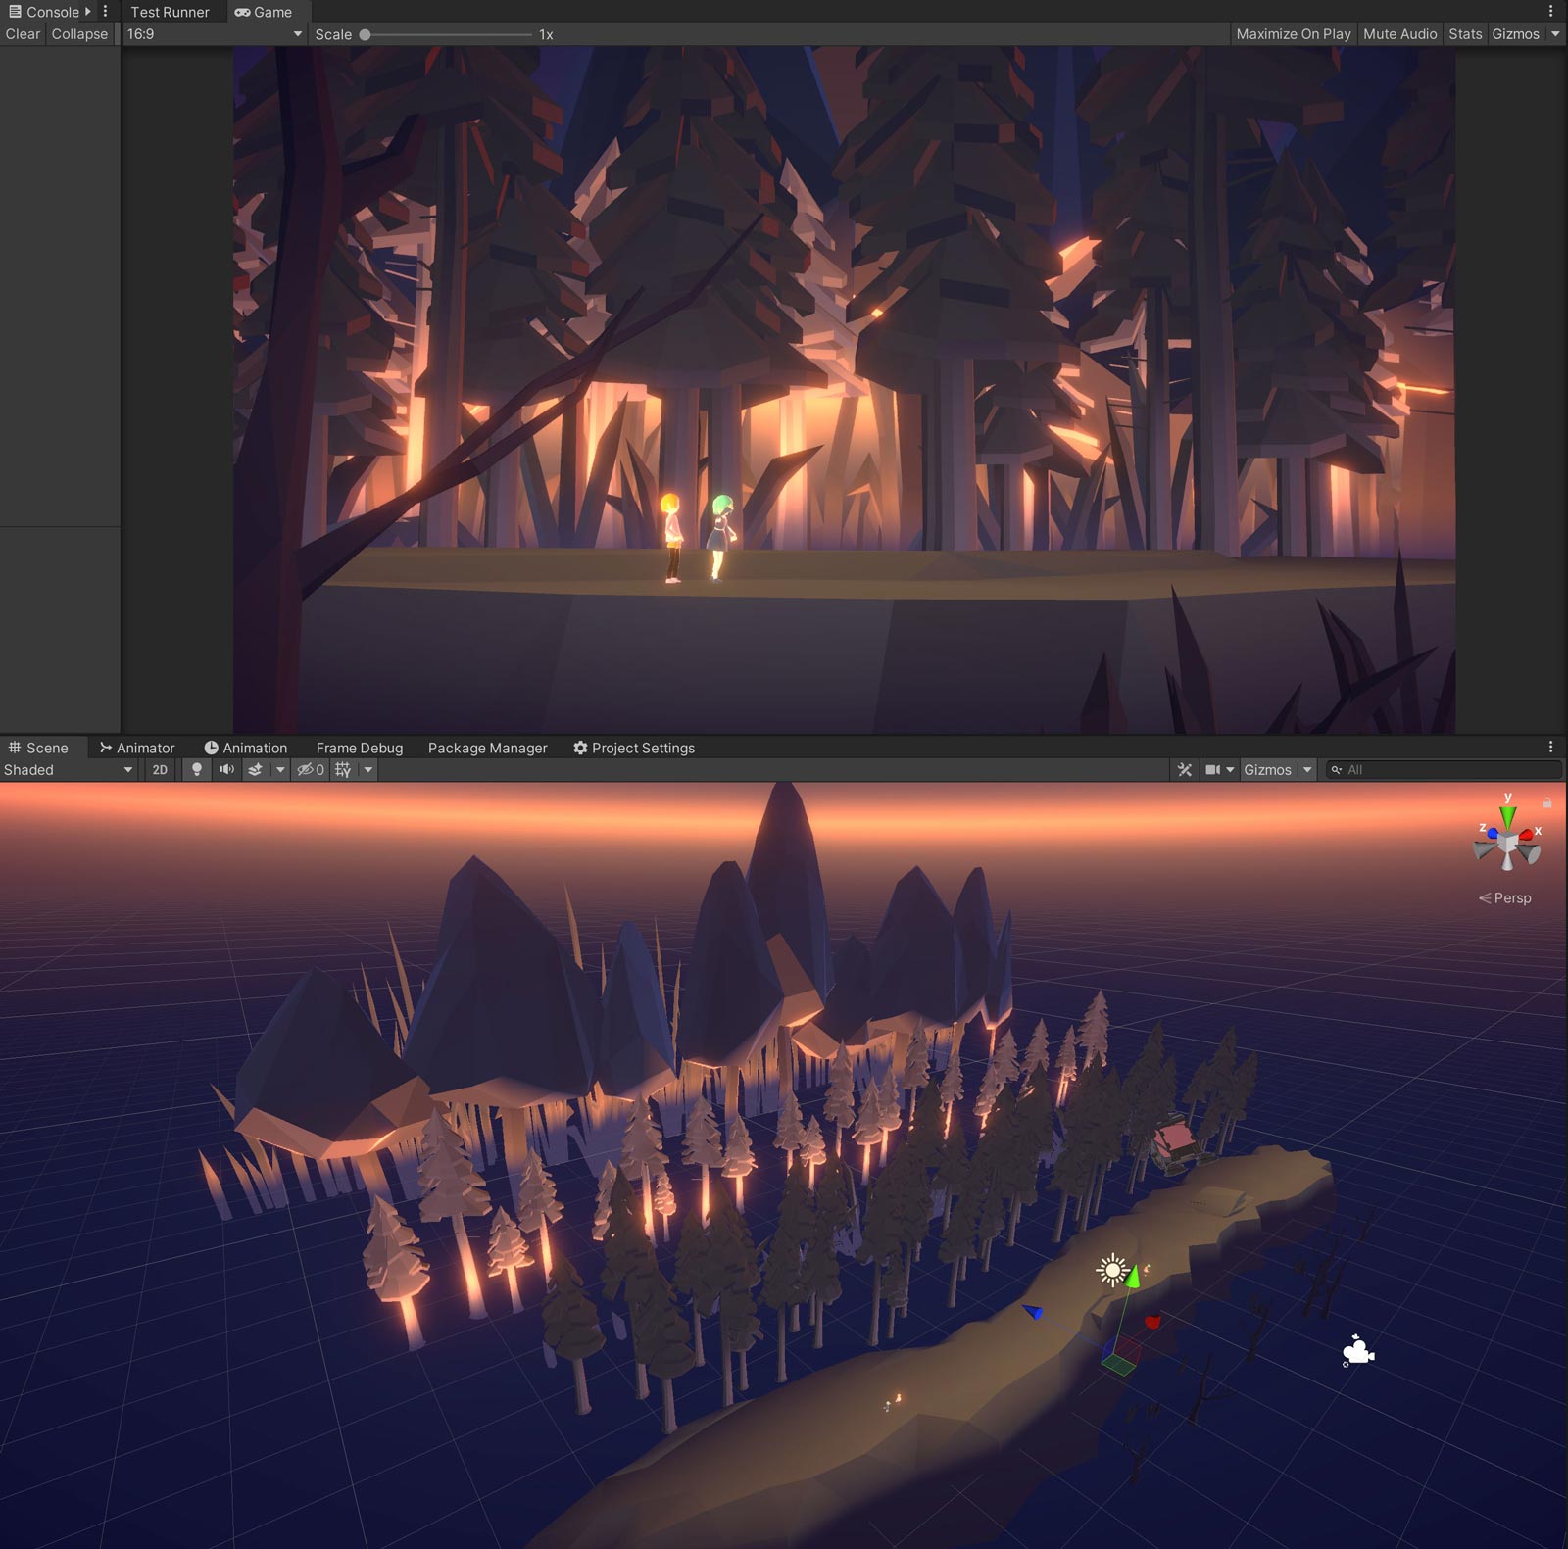Switch to the Animator tab
Image resolution: width=1568 pixels, height=1549 pixels.
pos(137,748)
